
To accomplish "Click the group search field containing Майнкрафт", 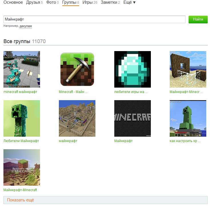I will (94, 19).
